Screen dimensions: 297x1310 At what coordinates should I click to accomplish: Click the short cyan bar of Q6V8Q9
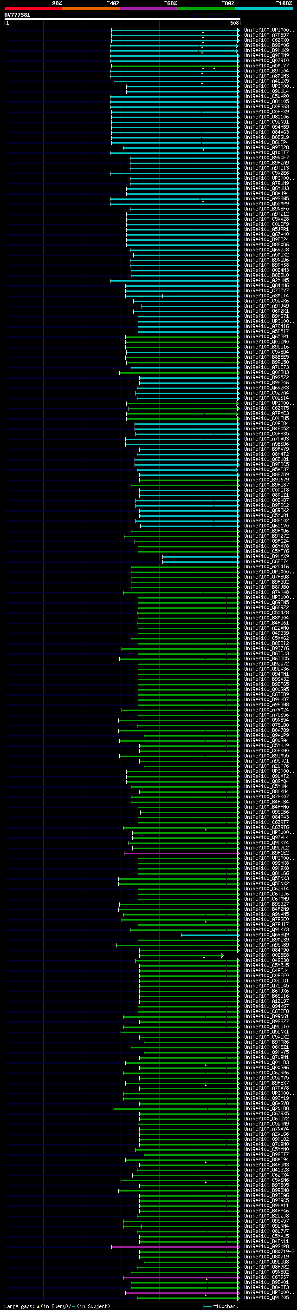[x=210, y=935]
